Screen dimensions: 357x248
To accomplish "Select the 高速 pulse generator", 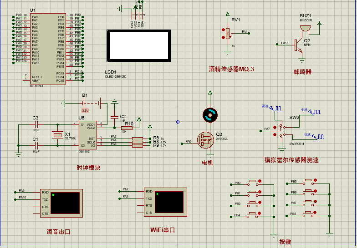I will [275, 108].
